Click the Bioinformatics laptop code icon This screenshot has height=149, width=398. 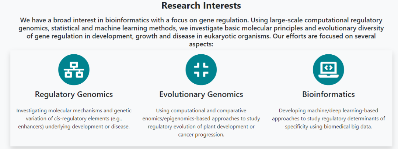click(x=328, y=69)
